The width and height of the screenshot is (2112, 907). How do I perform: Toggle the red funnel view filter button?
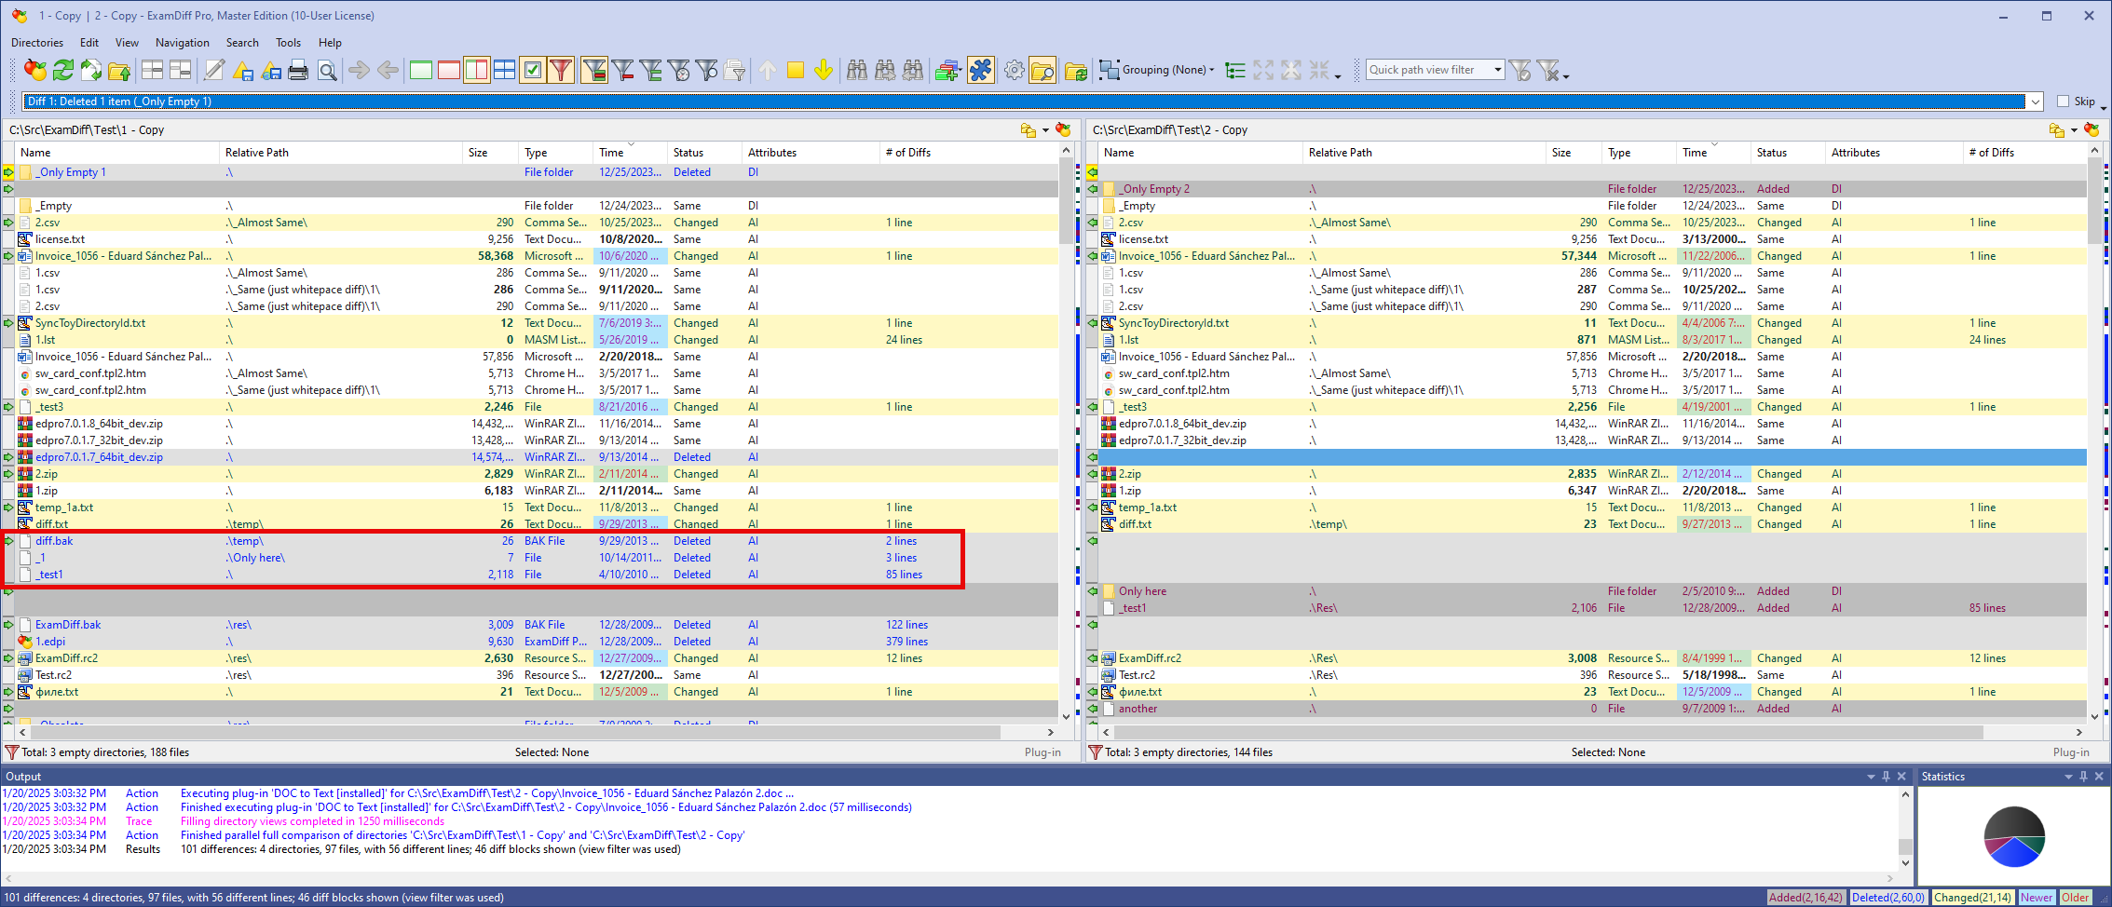pyautogui.click(x=561, y=70)
